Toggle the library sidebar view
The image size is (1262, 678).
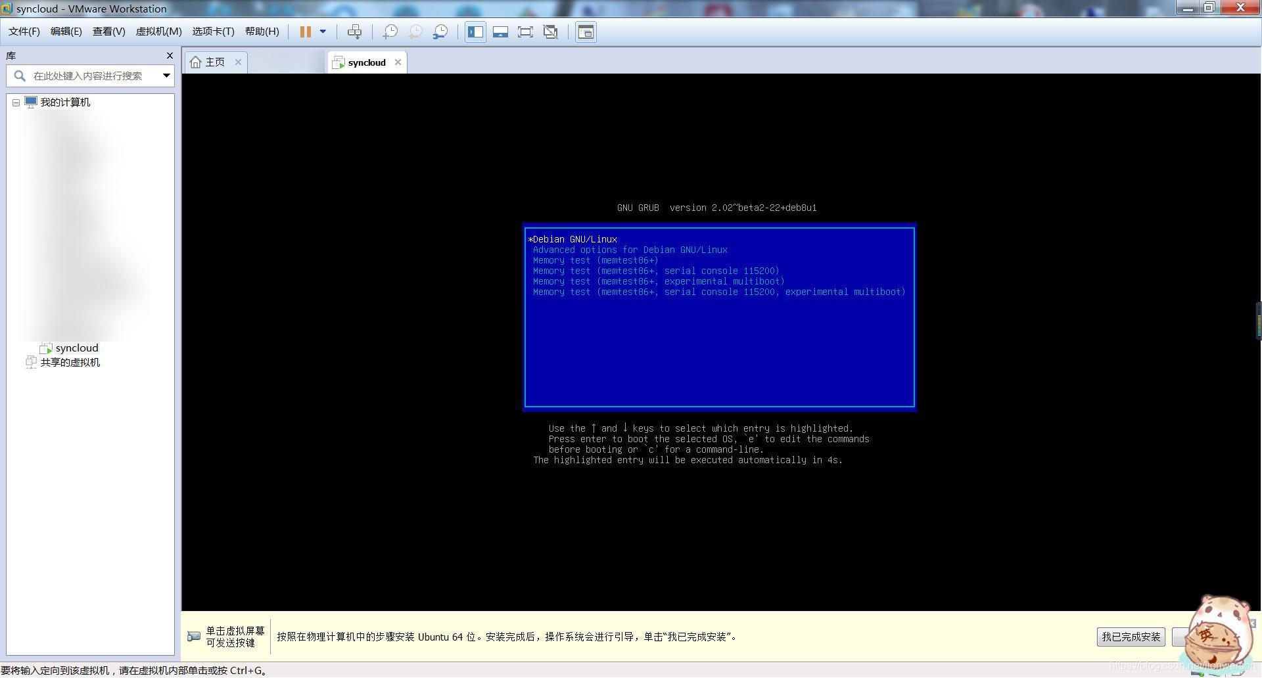[x=475, y=32]
